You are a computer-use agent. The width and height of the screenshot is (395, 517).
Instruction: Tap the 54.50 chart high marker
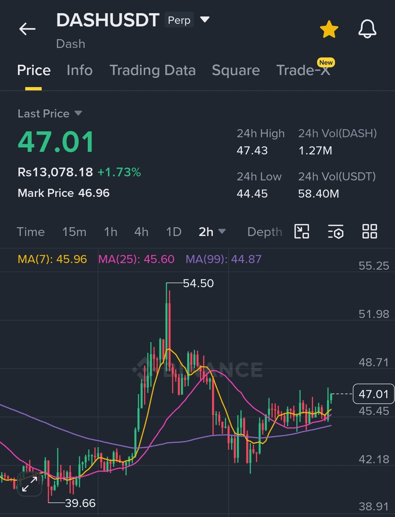click(198, 284)
